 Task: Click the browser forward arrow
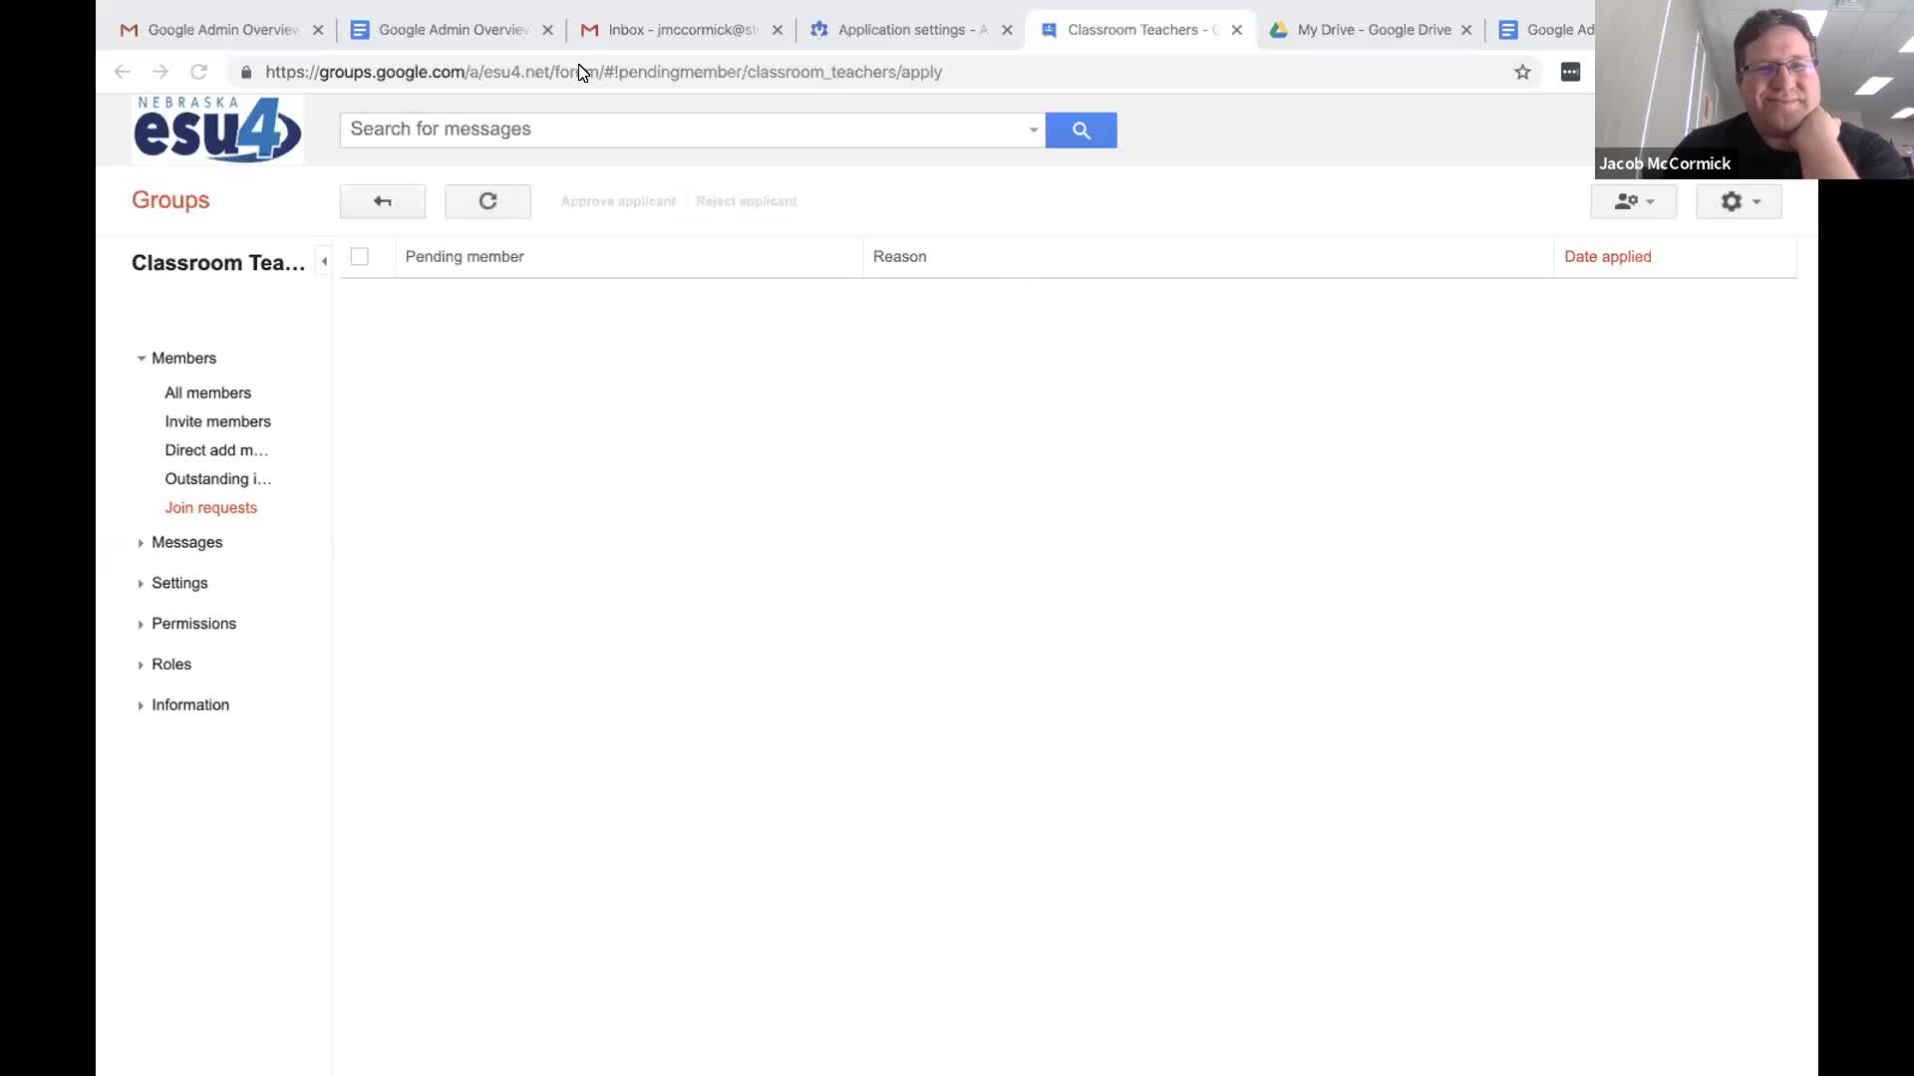[x=159, y=72]
